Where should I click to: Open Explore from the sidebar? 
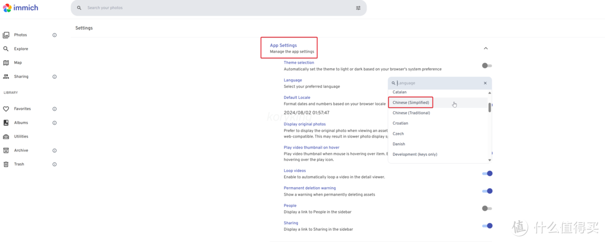pyautogui.click(x=21, y=49)
